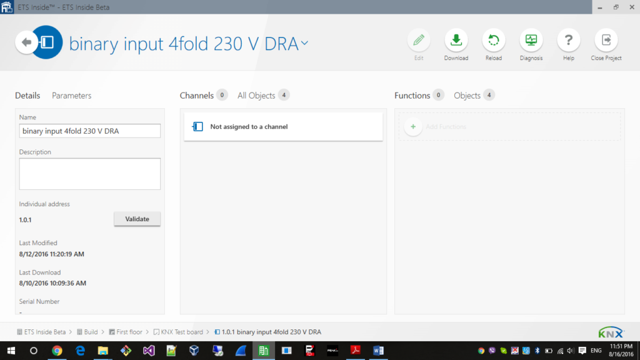Go back using the arrow button
This screenshot has height=360, width=640.
pos(26,42)
